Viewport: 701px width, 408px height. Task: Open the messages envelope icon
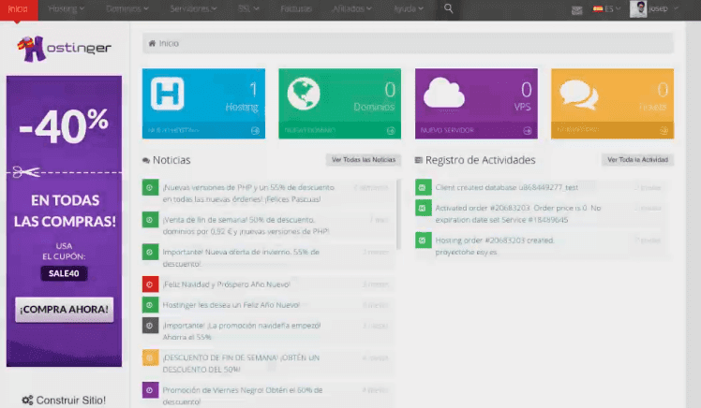click(x=576, y=9)
